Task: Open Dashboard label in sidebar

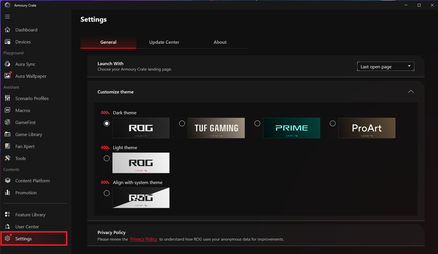Action: [26, 30]
